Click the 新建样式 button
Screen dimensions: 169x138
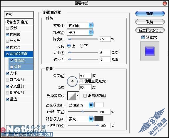[150, 30]
